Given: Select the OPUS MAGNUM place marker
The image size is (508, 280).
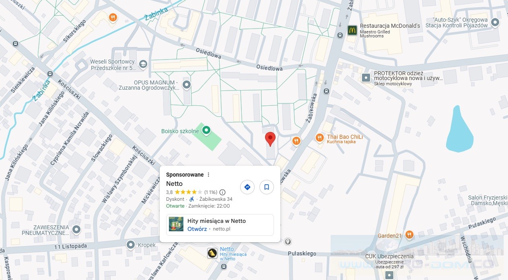Looking at the screenshot, I should (187, 84).
